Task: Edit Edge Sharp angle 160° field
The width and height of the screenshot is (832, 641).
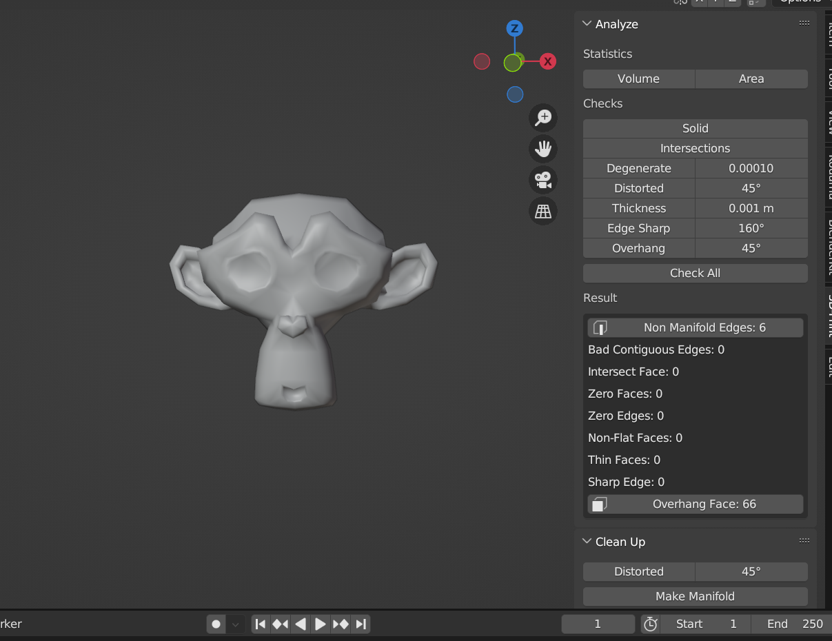Action: [751, 228]
